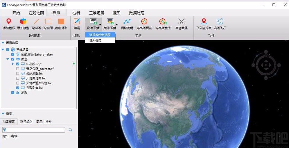Click the green up arrow beside 中心线.shp
Screen dimensions: 289x148
[74, 64]
